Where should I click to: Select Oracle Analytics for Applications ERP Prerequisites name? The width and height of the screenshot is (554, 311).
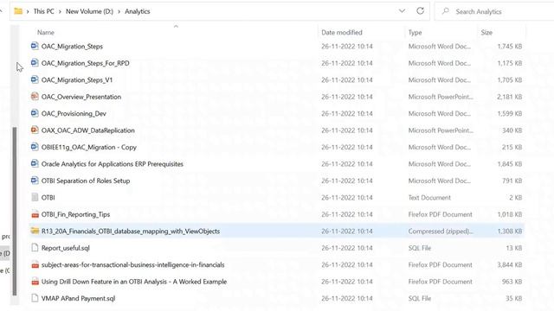(112, 164)
